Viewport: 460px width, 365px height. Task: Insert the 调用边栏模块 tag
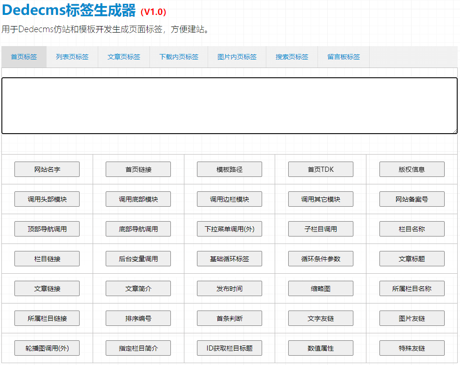[230, 199]
